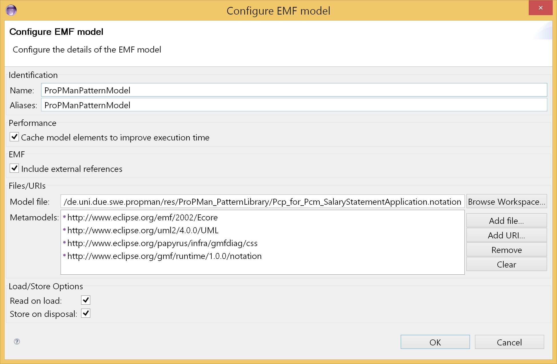Clear all metamodels from list
Viewport: 557px width, 364px height.
coord(506,264)
